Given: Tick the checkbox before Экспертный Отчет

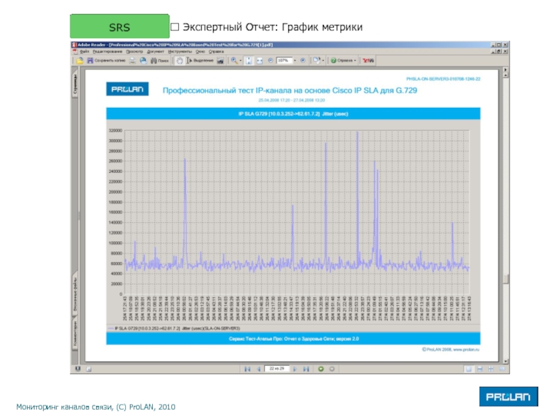Looking at the screenshot, I should point(175,27).
